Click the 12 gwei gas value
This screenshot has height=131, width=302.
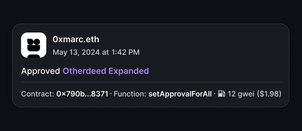tap(241, 94)
